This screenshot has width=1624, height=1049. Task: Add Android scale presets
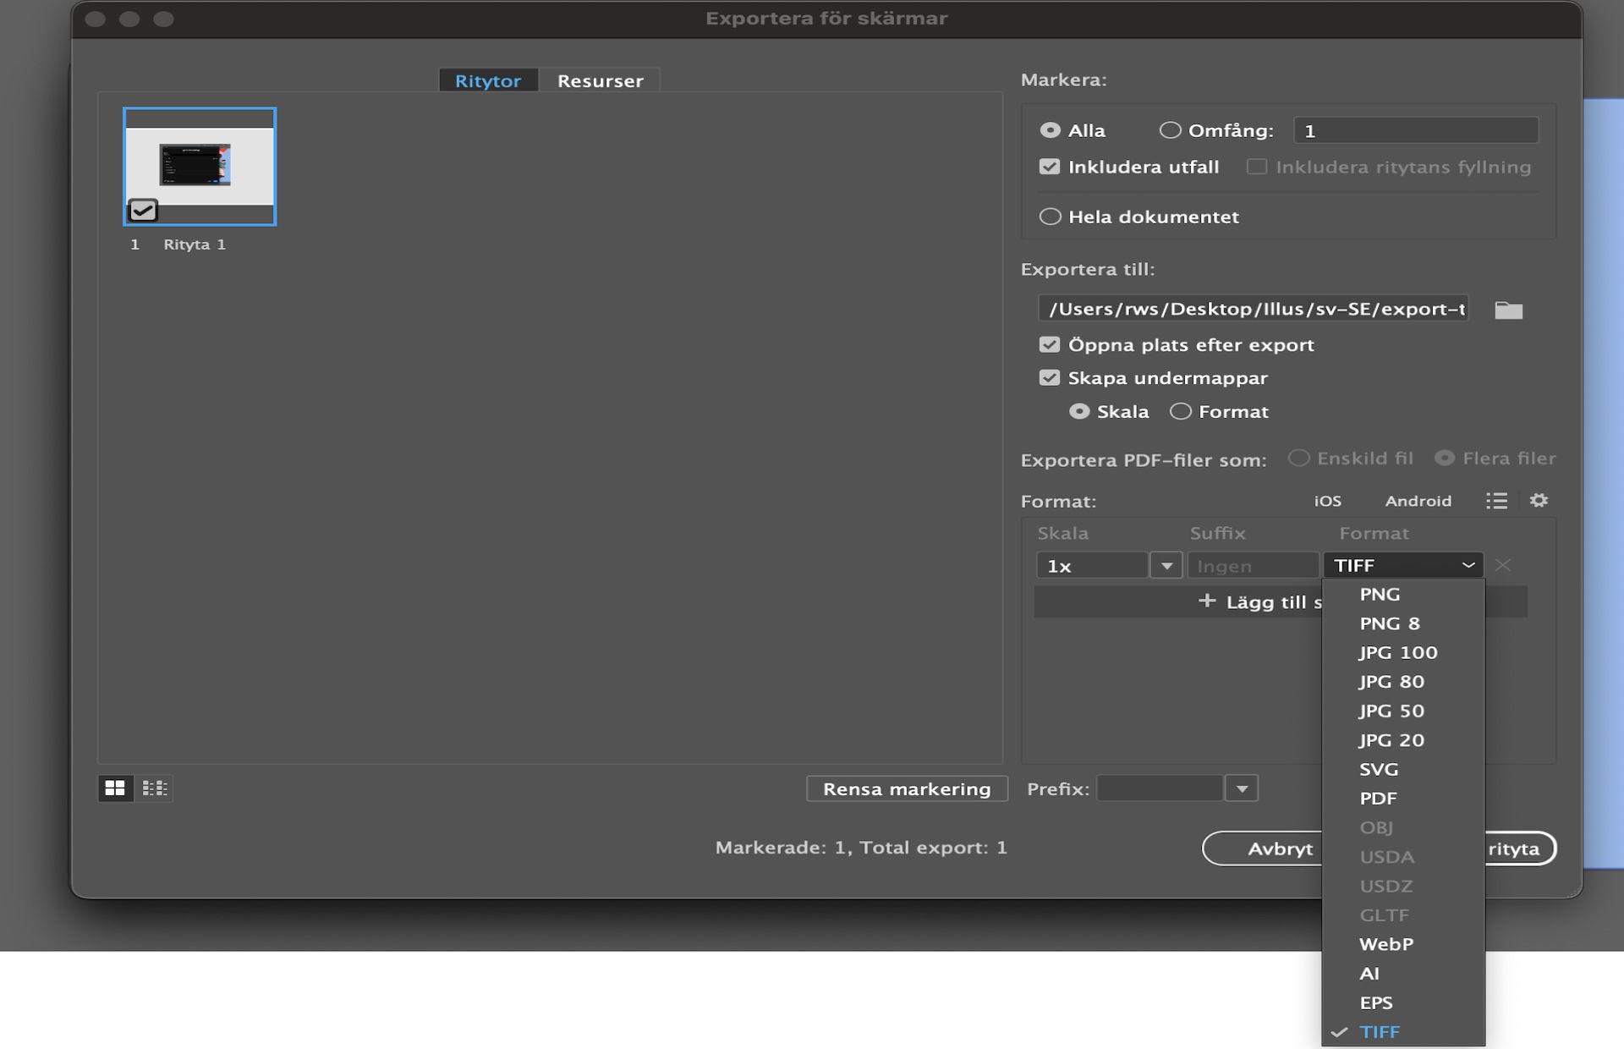click(x=1418, y=501)
